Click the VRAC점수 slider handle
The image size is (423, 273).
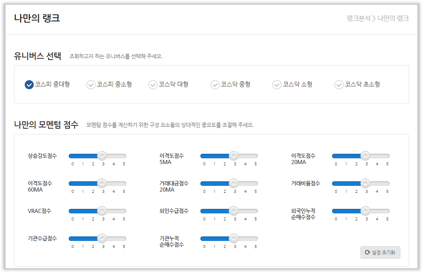pyautogui.click(x=102, y=211)
